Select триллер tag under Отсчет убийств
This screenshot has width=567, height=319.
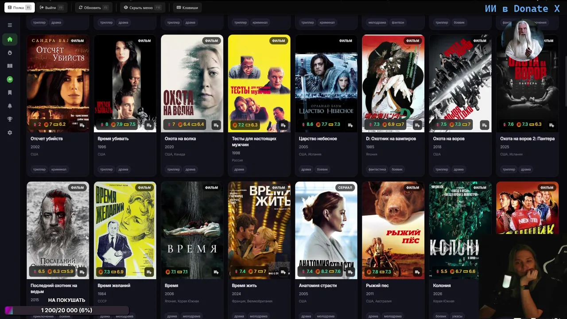[x=39, y=169]
